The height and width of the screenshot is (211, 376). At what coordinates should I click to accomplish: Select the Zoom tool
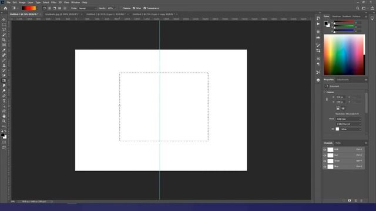click(4, 121)
